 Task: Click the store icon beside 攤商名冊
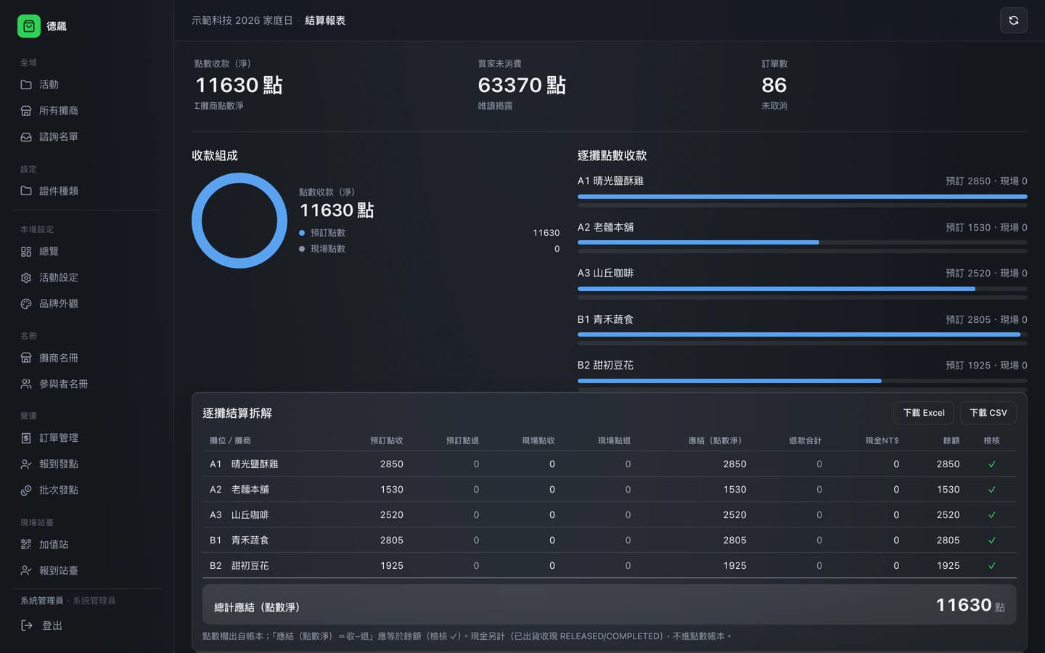[26, 358]
